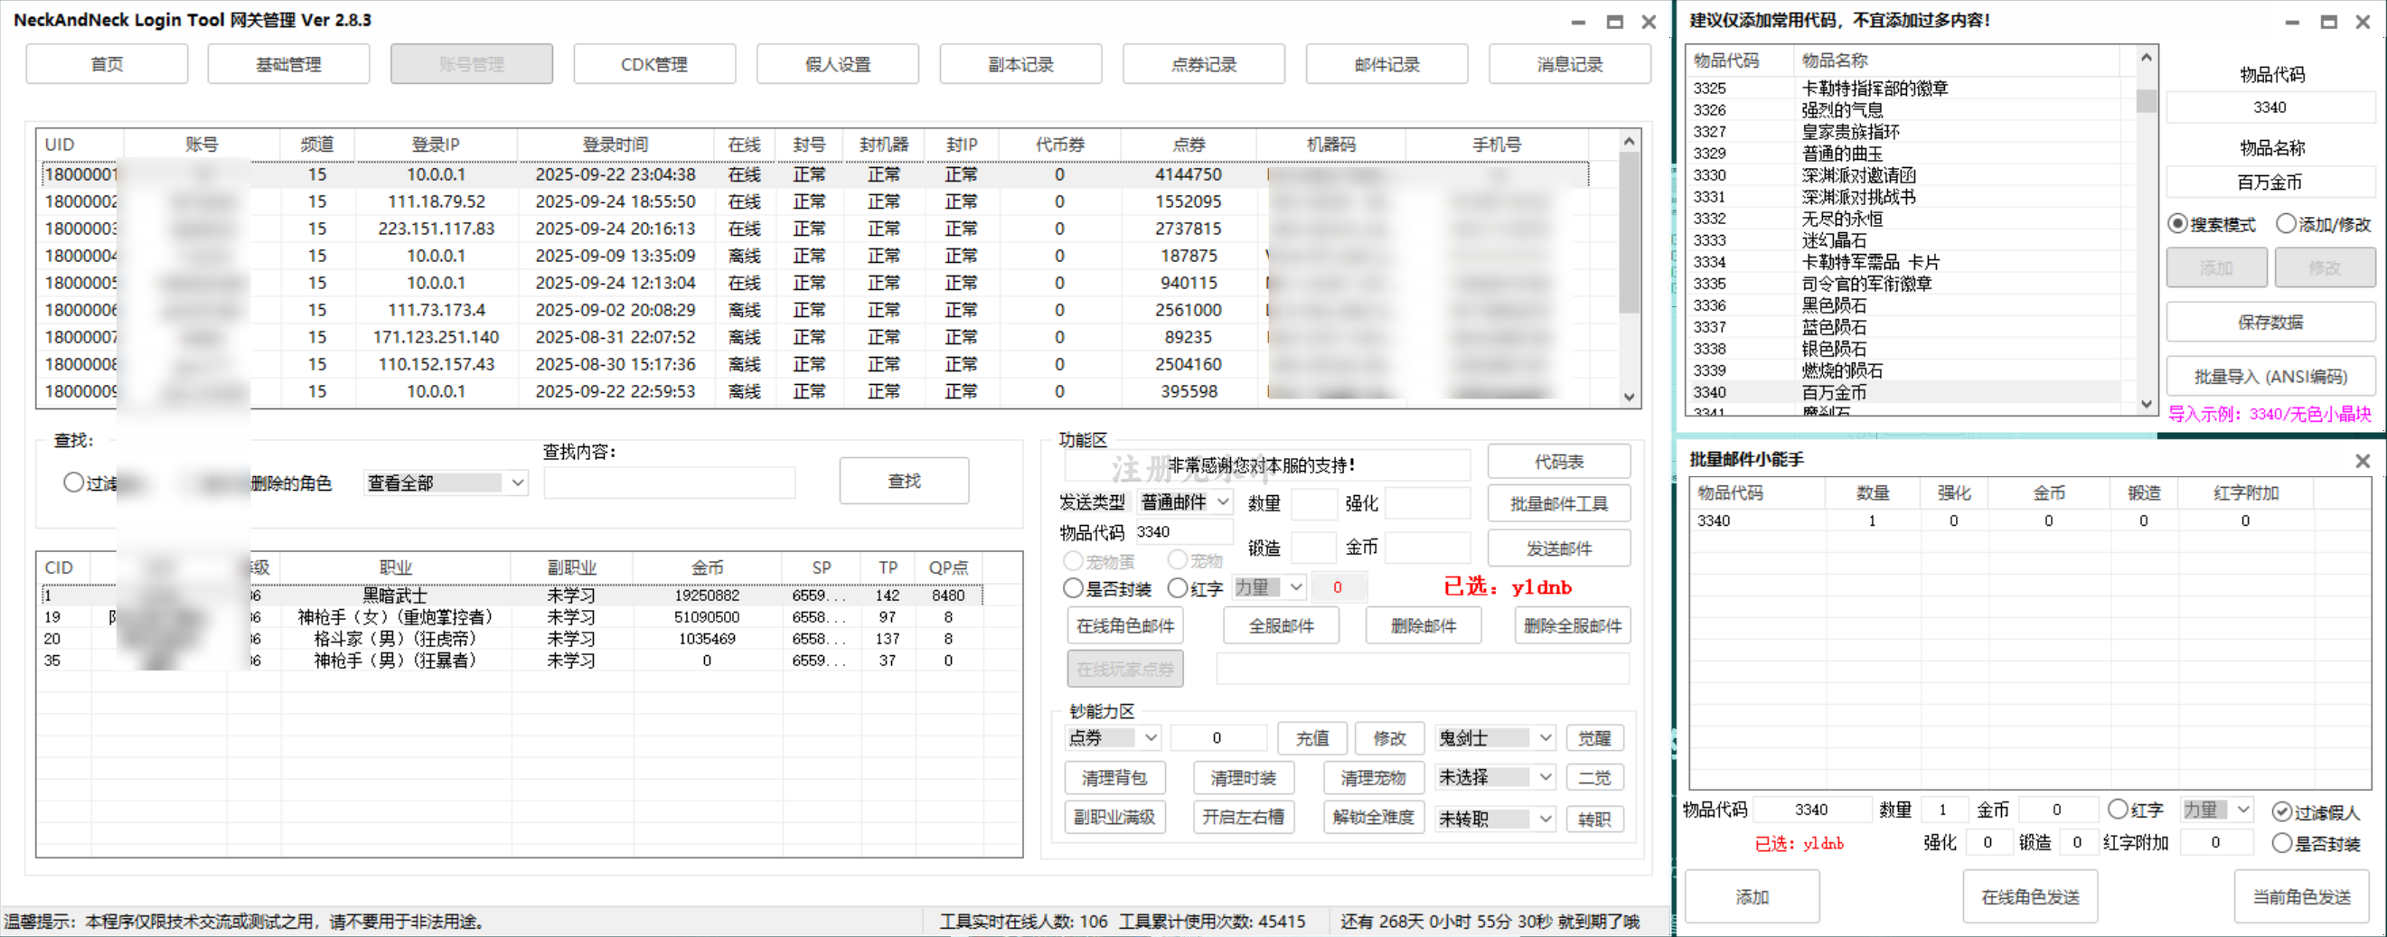Screen dimensions: 2387x937
Task: Click 发送邮件 button
Action: pos(1558,548)
